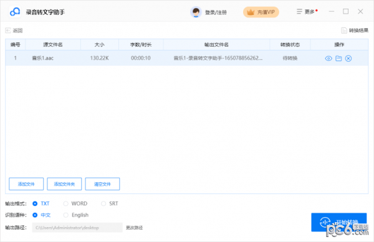Click 源文件名 column header
The image size is (374, 242).
click(x=53, y=45)
